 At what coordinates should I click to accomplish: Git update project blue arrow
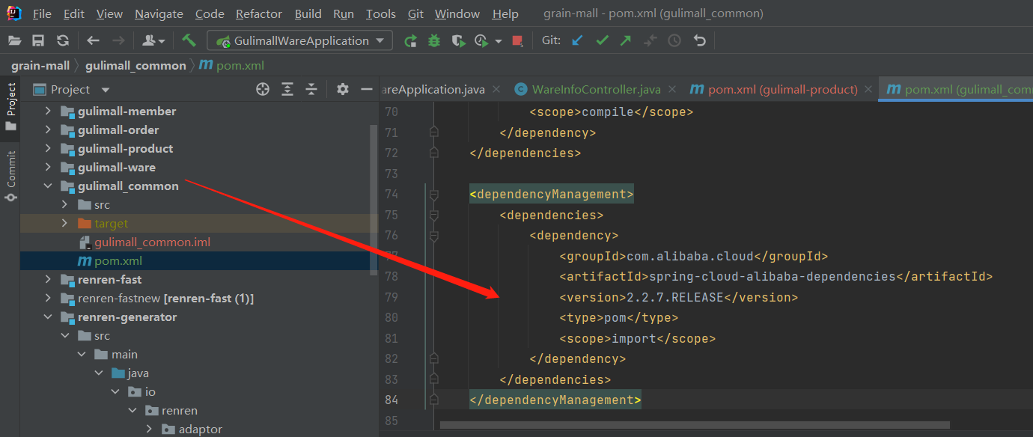[x=577, y=40]
